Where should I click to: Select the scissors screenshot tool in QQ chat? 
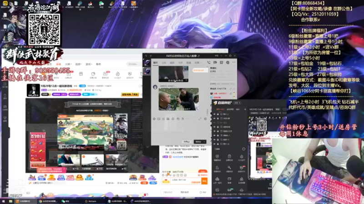(163, 119)
